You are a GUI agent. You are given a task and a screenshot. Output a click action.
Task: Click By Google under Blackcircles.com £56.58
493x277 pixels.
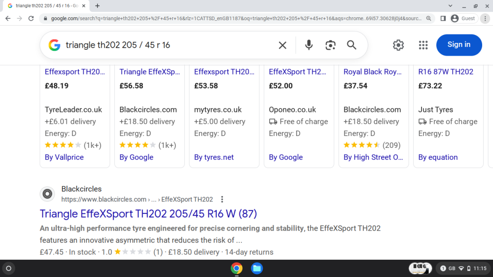(x=137, y=157)
